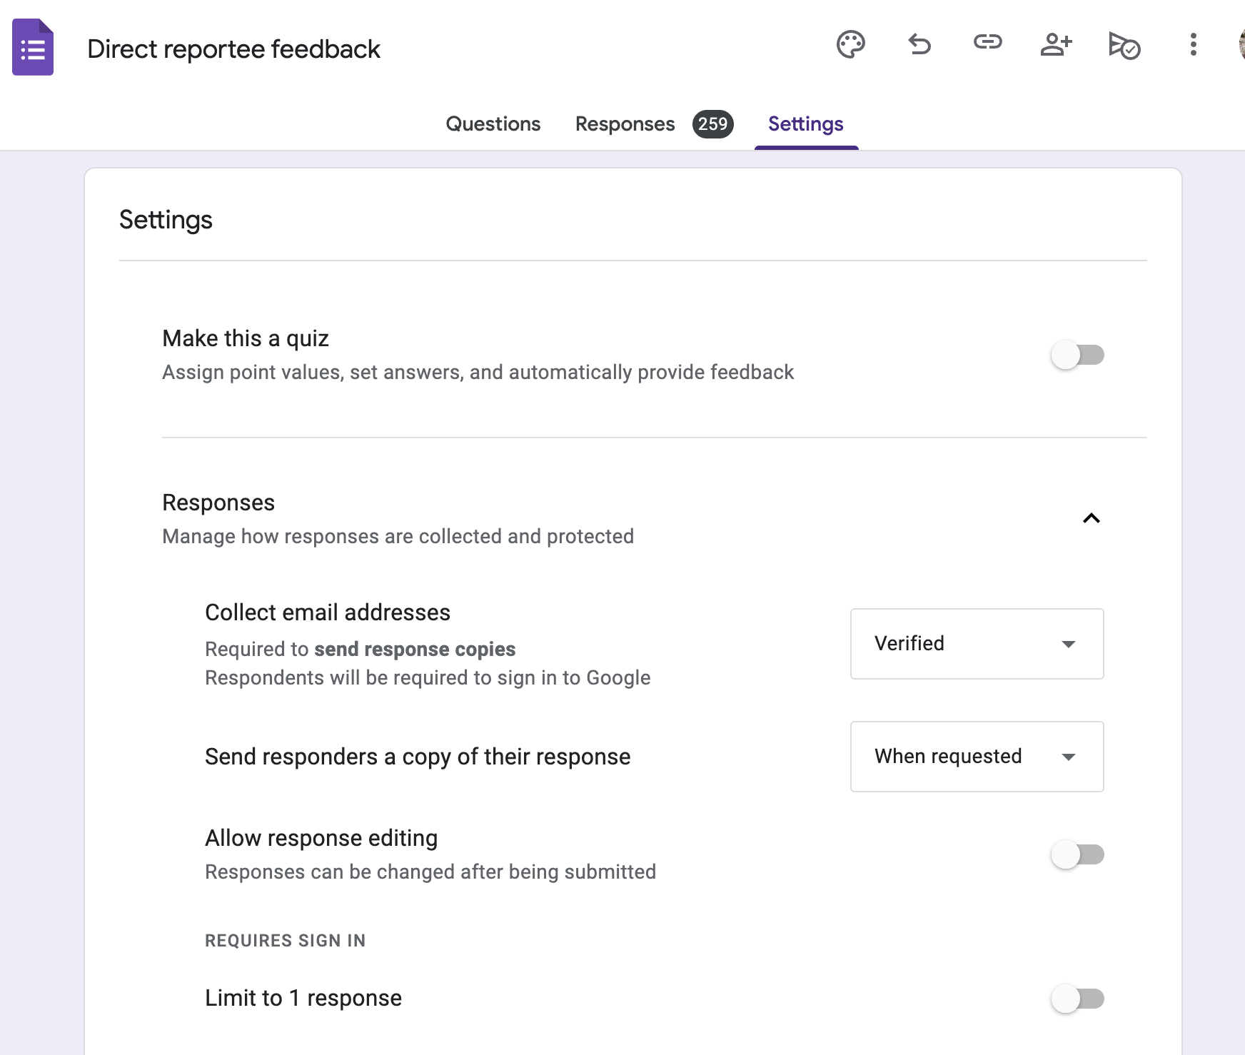Enable Allow response editing

(1078, 854)
